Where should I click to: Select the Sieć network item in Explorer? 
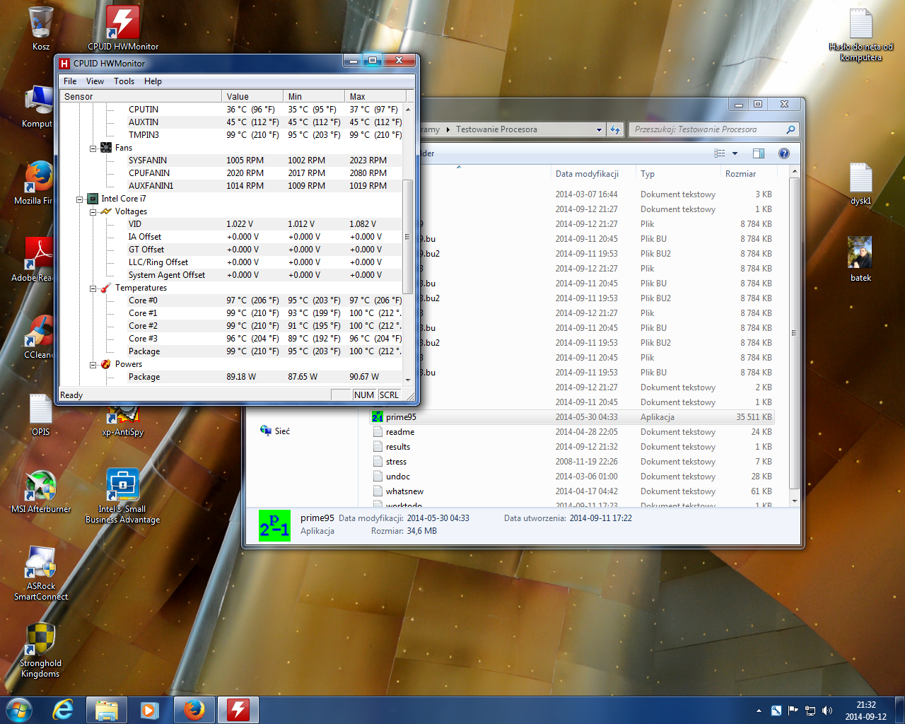pyautogui.click(x=275, y=431)
